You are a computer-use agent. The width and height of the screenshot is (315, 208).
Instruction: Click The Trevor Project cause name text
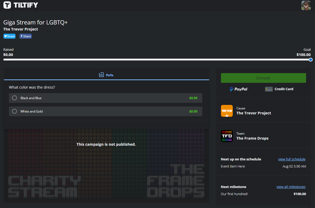coord(254,113)
